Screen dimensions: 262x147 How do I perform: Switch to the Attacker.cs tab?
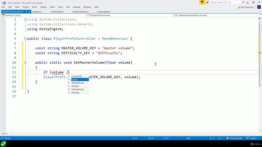pyautogui.click(x=37, y=12)
